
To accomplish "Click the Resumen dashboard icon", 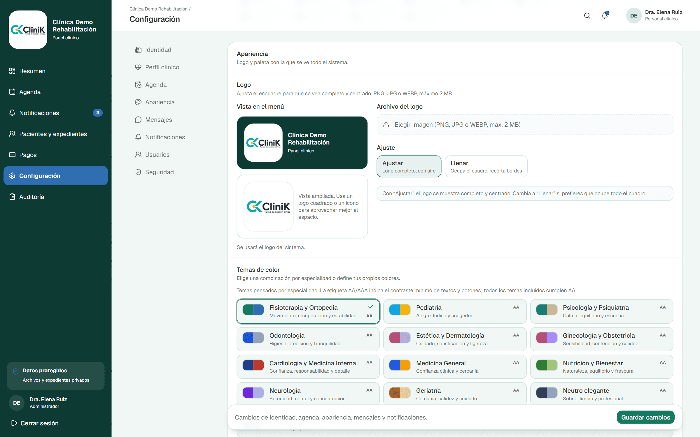I will [x=12, y=71].
